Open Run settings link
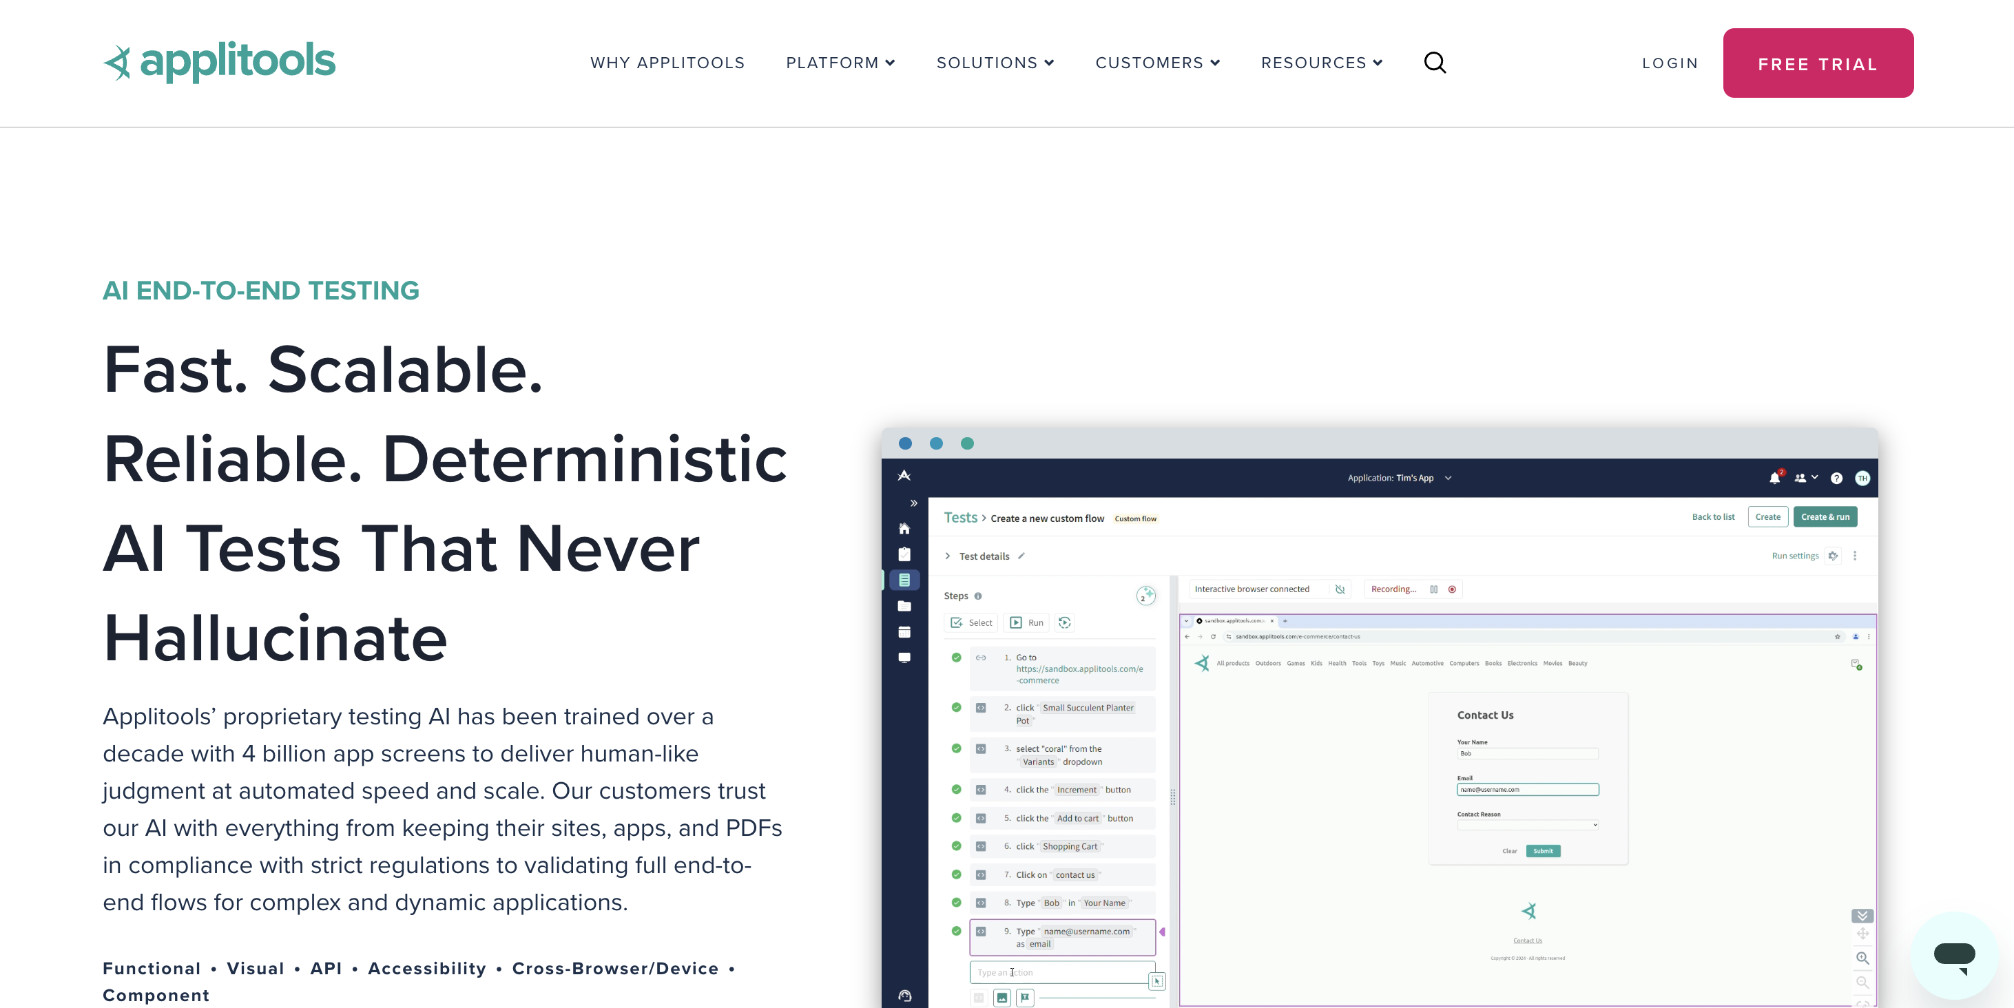Screen dimensions: 2014x1008 [x=1794, y=556]
